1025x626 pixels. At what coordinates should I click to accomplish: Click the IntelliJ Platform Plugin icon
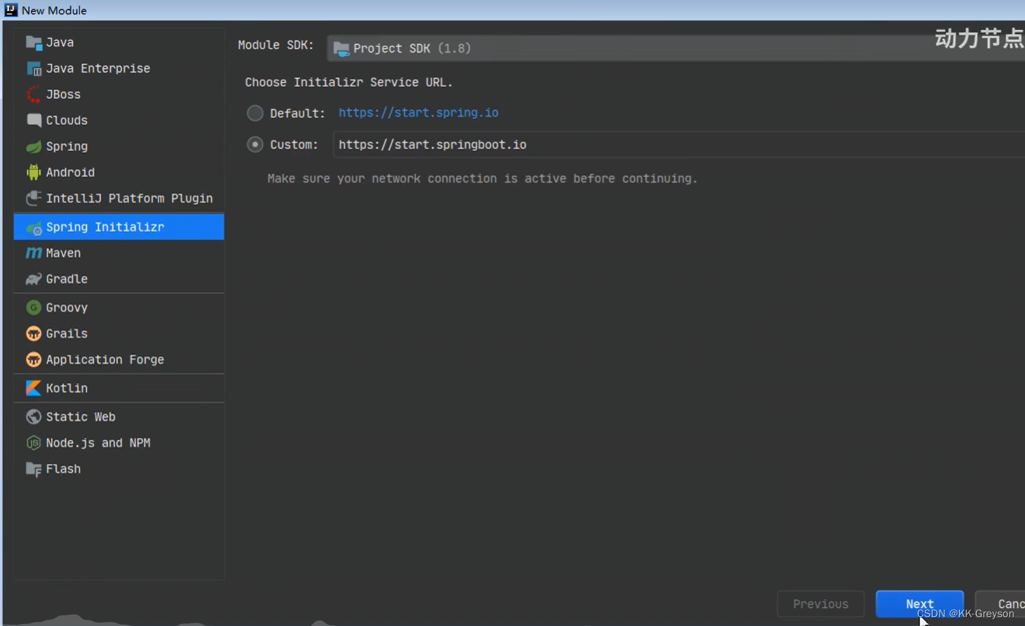point(33,198)
